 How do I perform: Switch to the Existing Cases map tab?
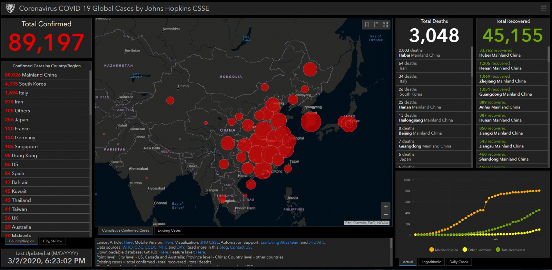[x=169, y=230]
